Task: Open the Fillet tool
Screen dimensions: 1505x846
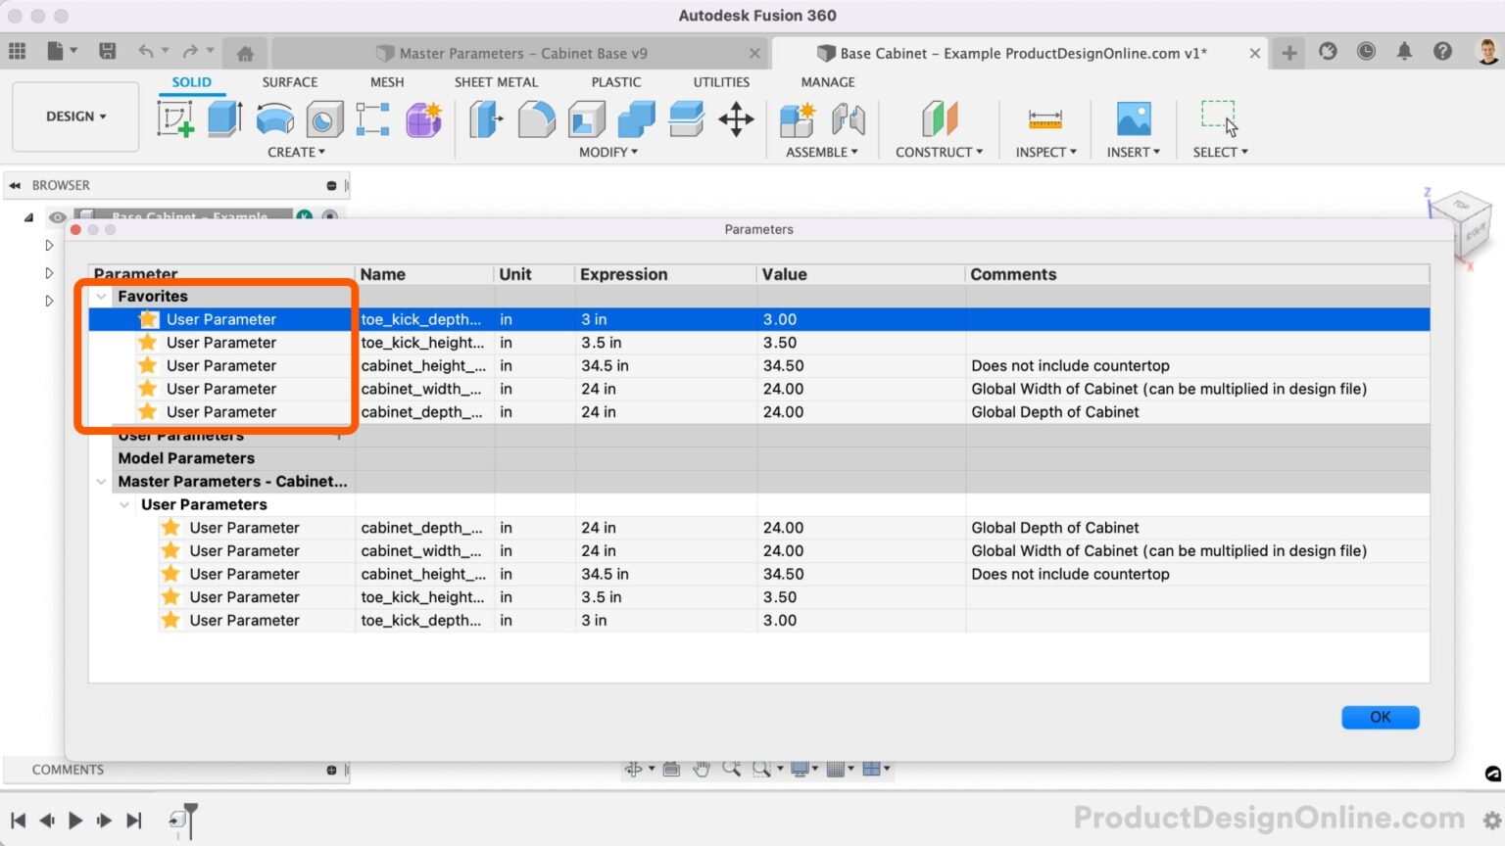Action: click(x=537, y=118)
